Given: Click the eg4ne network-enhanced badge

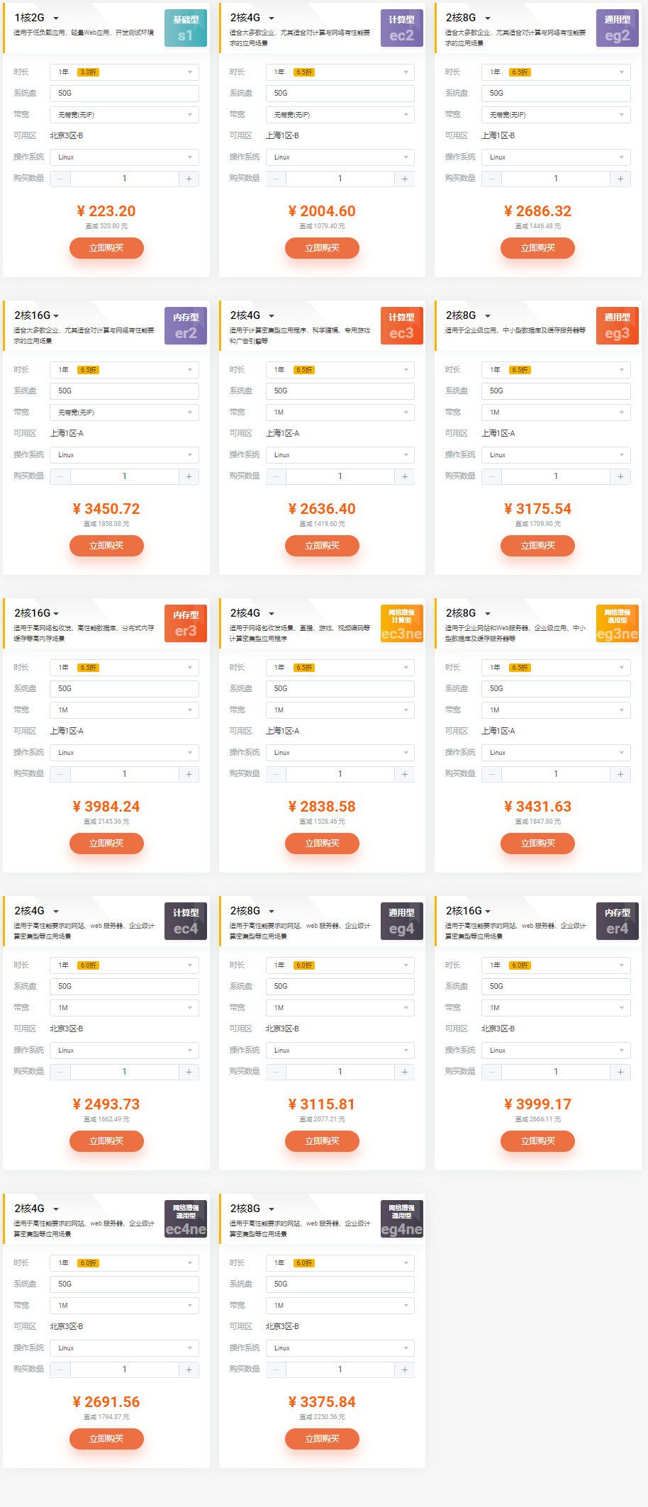Looking at the screenshot, I should pos(401,1219).
